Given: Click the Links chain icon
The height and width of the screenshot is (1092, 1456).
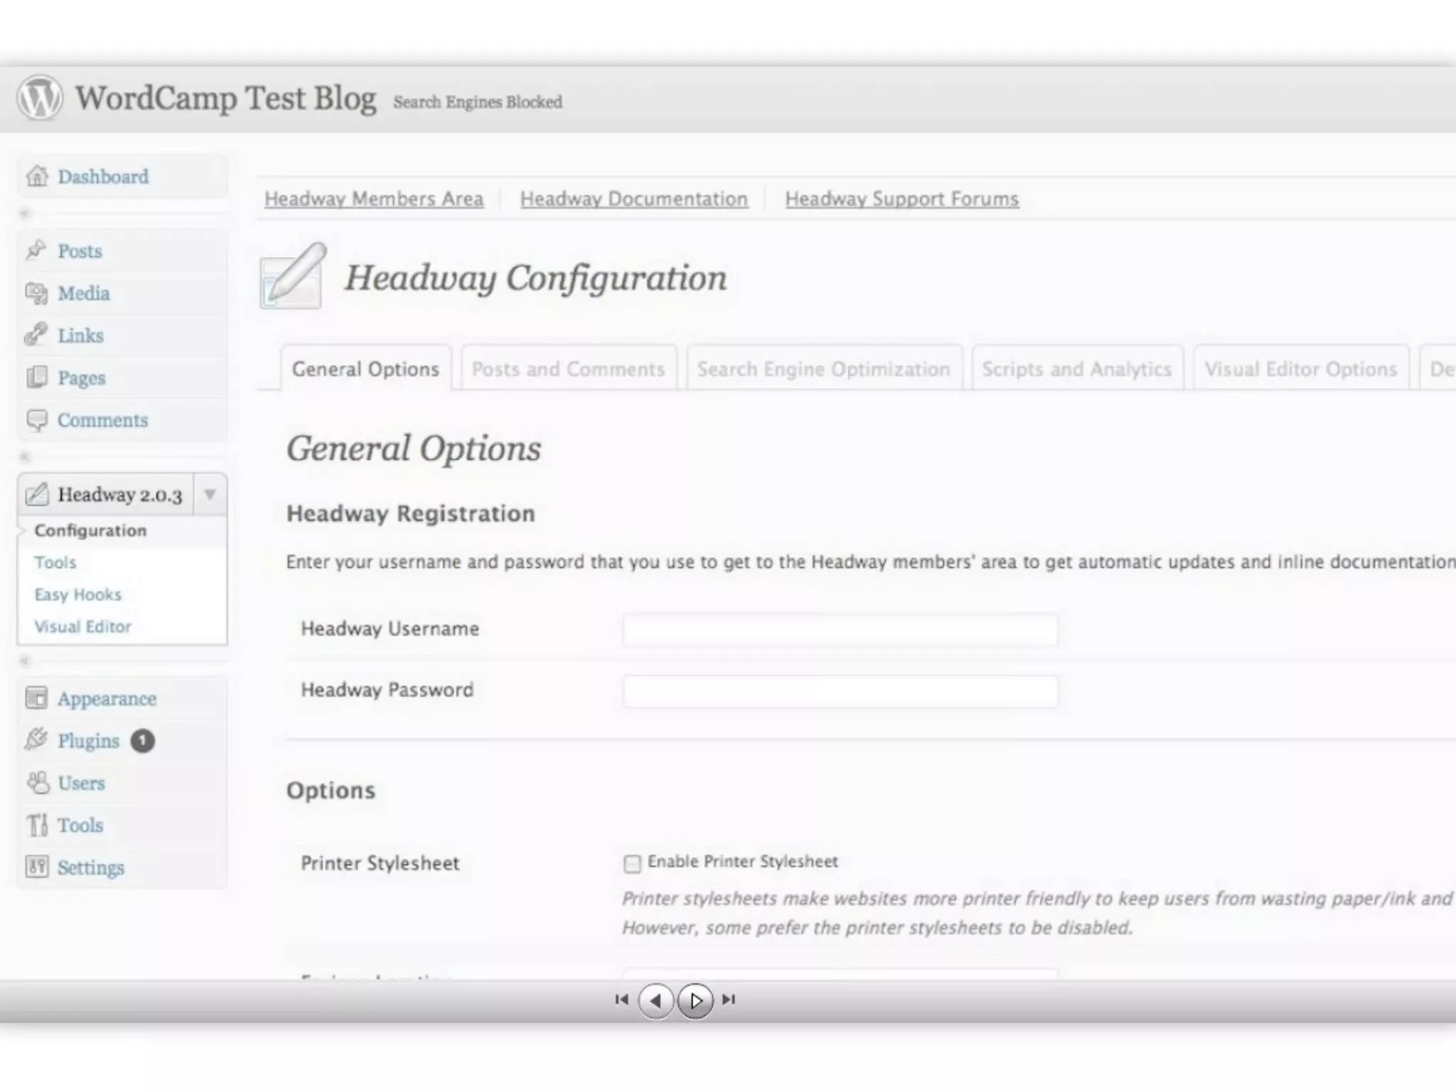Looking at the screenshot, I should 36,335.
